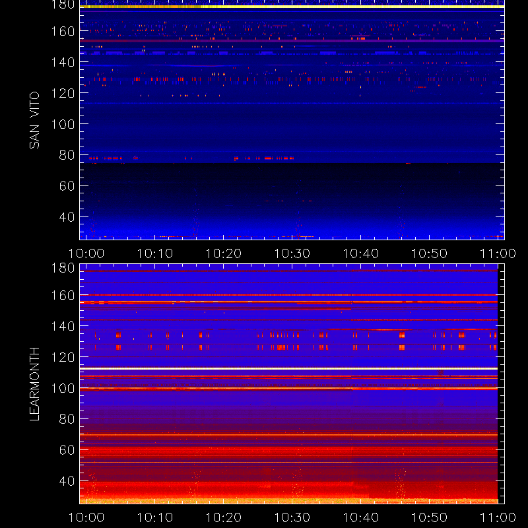This screenshot has width=528, height=528.
Task: Click the 10:10 time label under Learmonth plot
Action: point(155,517)
